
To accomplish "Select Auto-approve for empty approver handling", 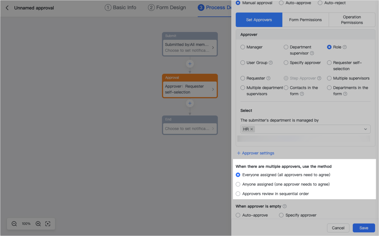I will coord(238,215).
